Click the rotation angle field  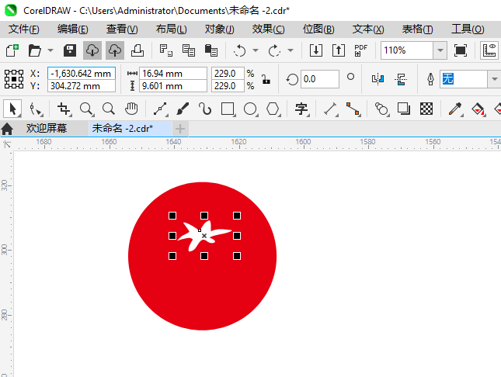(x=319, y=79)
